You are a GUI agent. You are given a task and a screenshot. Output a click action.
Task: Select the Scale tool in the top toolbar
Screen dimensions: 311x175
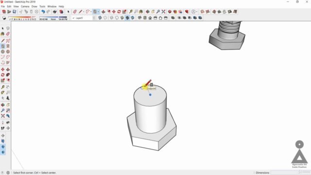click(124, 12)
